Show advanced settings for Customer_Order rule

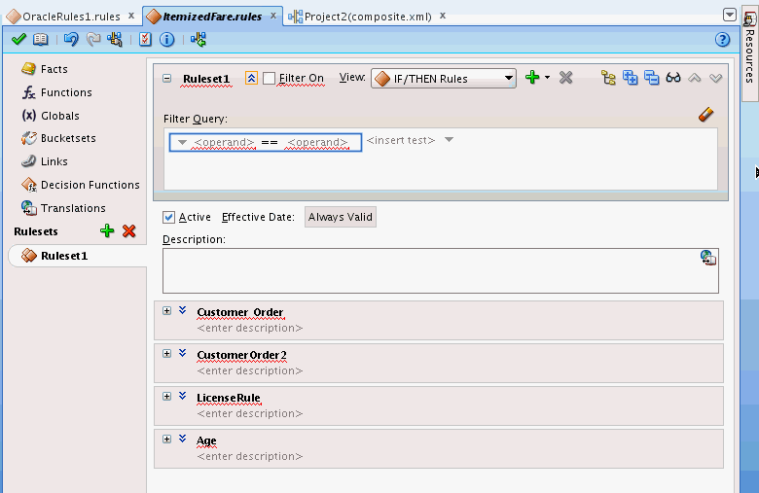click(183, 310)
